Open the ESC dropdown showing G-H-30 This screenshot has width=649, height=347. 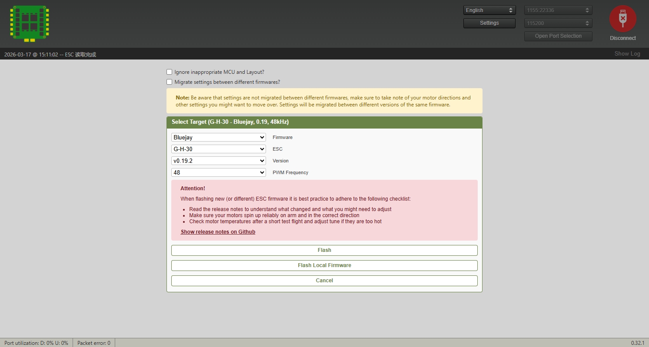[218, 149]
